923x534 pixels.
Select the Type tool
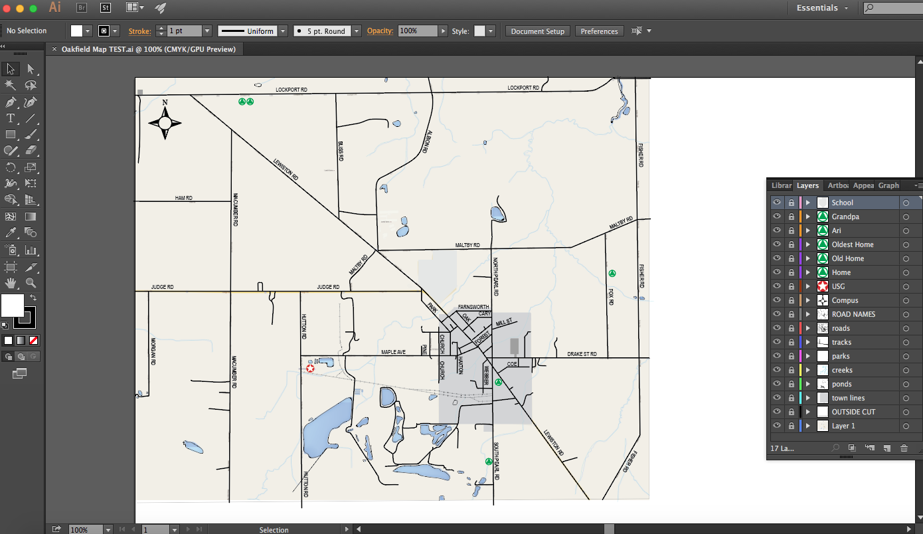coord(11,118)
